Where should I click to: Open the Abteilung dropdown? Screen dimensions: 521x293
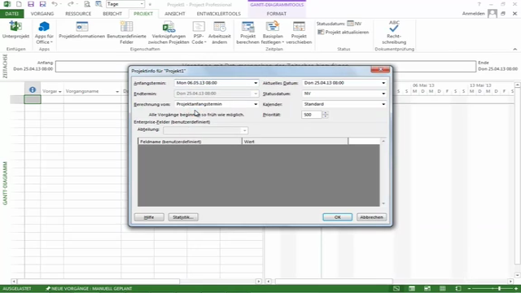point(244,130)
